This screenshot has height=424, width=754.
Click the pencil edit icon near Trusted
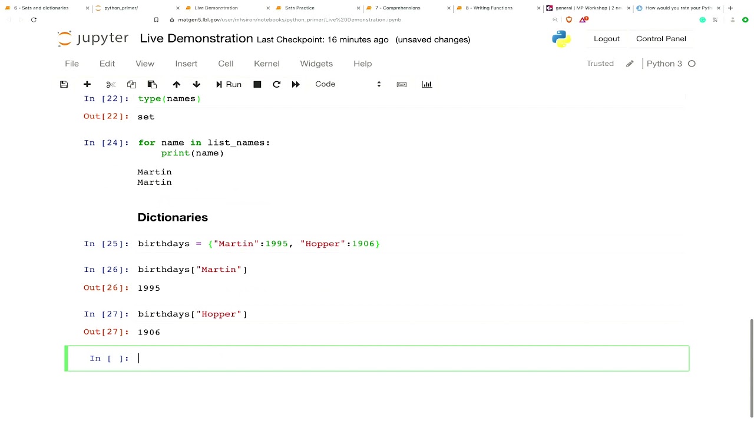(630, 64)
